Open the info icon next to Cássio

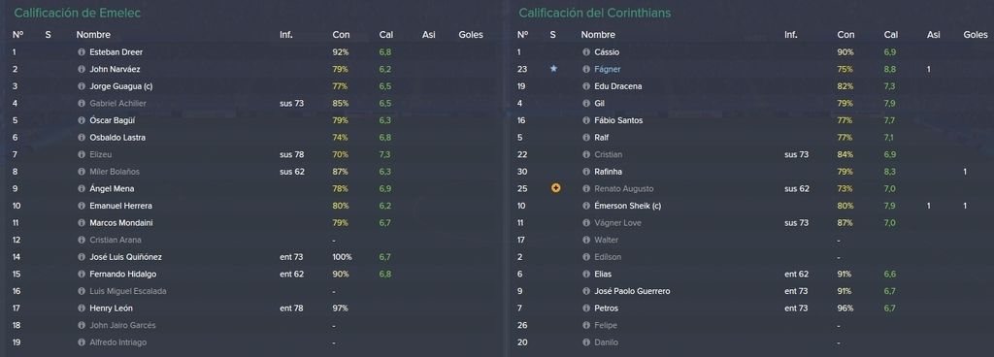tap(586, 52)
